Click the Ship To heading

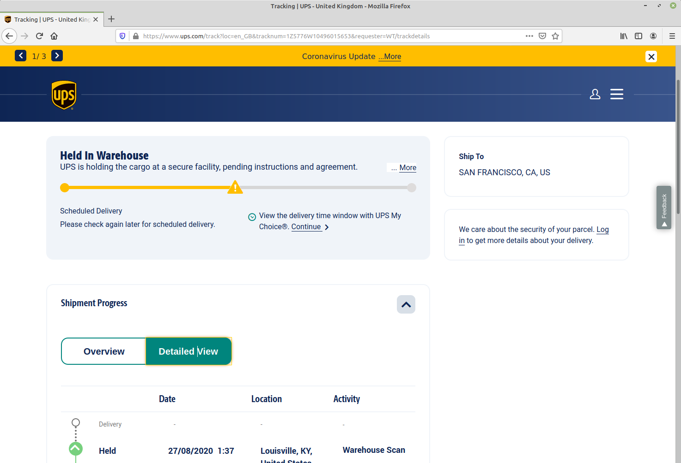471,156
